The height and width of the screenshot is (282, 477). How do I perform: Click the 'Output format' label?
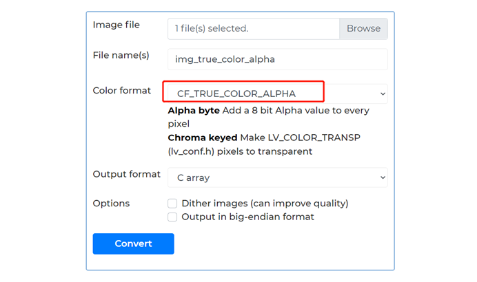[126, 174]
